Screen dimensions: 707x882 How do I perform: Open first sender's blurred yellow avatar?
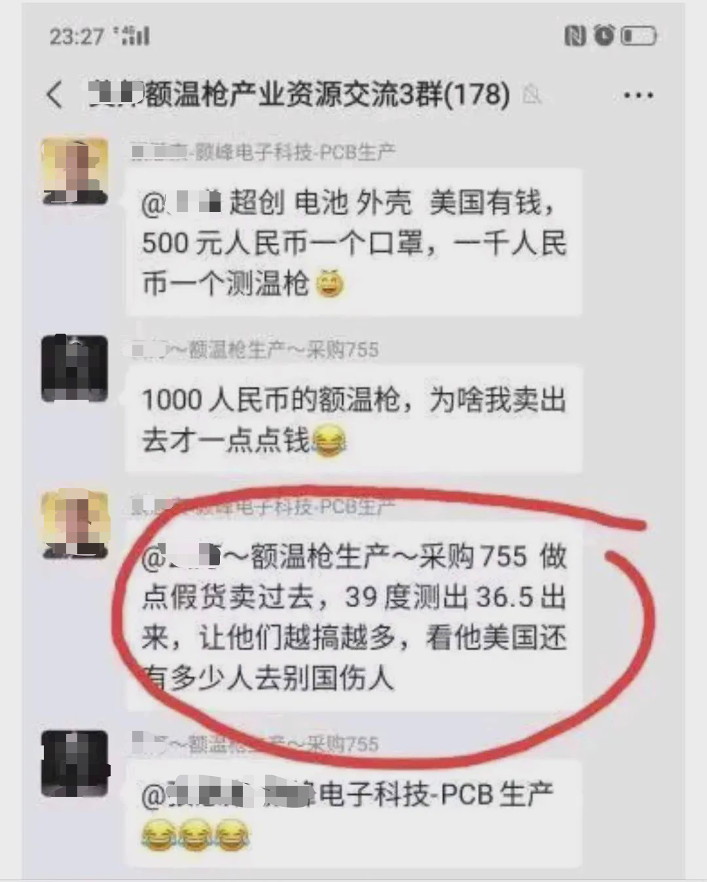click(75, 171)
